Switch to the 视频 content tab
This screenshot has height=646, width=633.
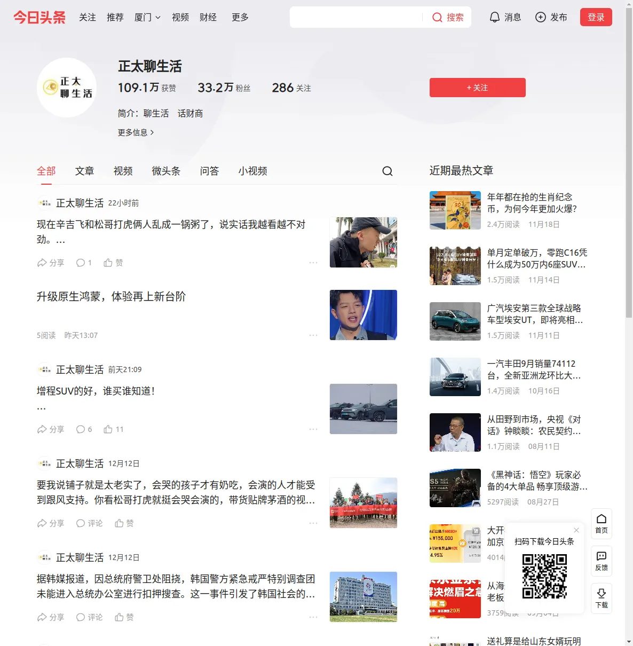pyautogui.click(x=123, y=171)
